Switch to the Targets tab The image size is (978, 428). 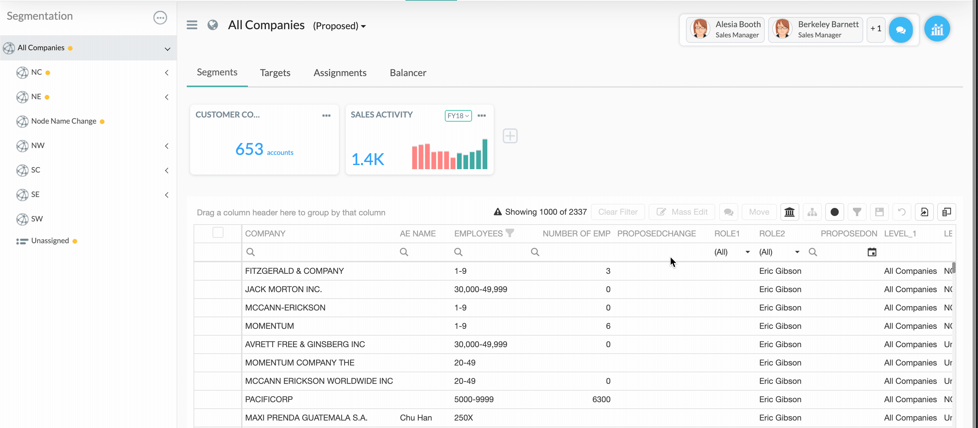[275, 73]
